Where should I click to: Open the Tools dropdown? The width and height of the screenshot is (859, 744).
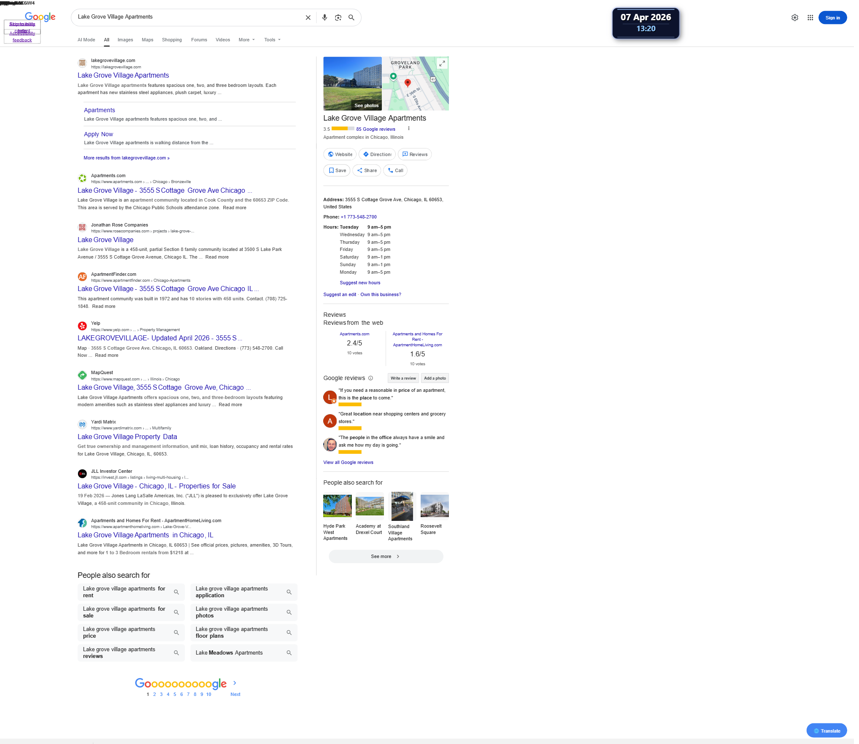pos(272,40)
